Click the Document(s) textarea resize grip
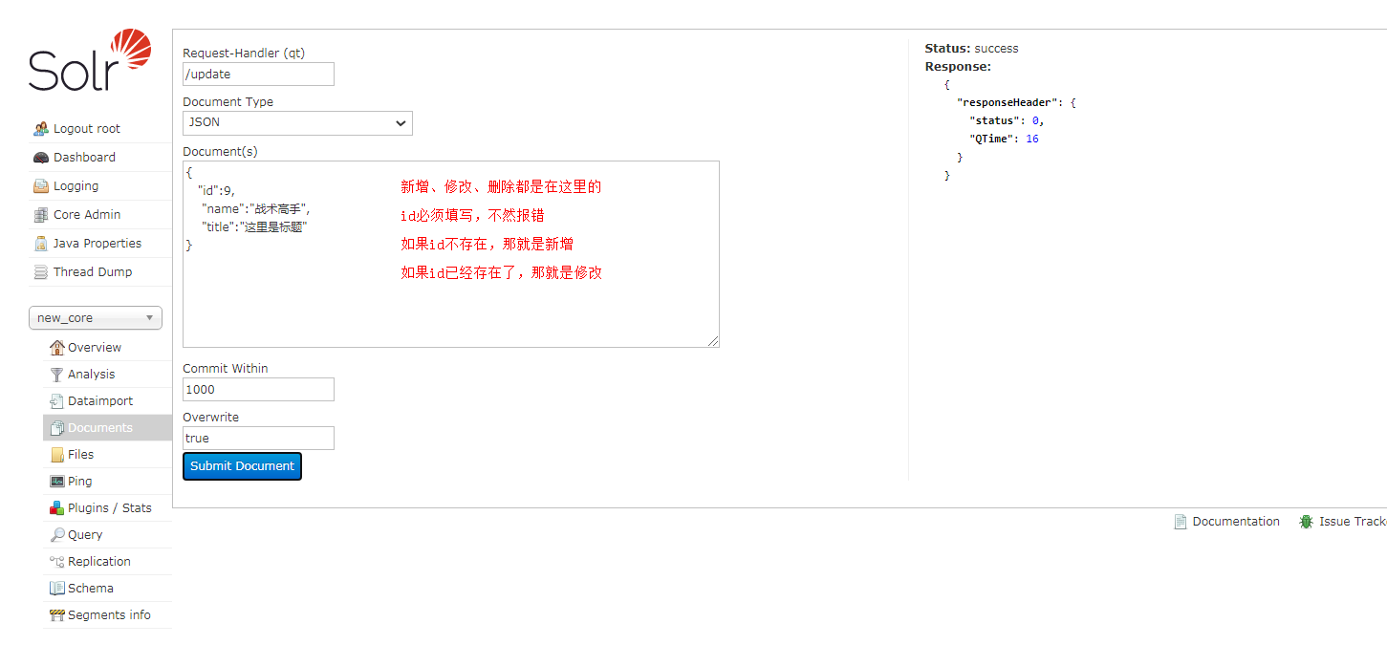 [x=713, y=341]
